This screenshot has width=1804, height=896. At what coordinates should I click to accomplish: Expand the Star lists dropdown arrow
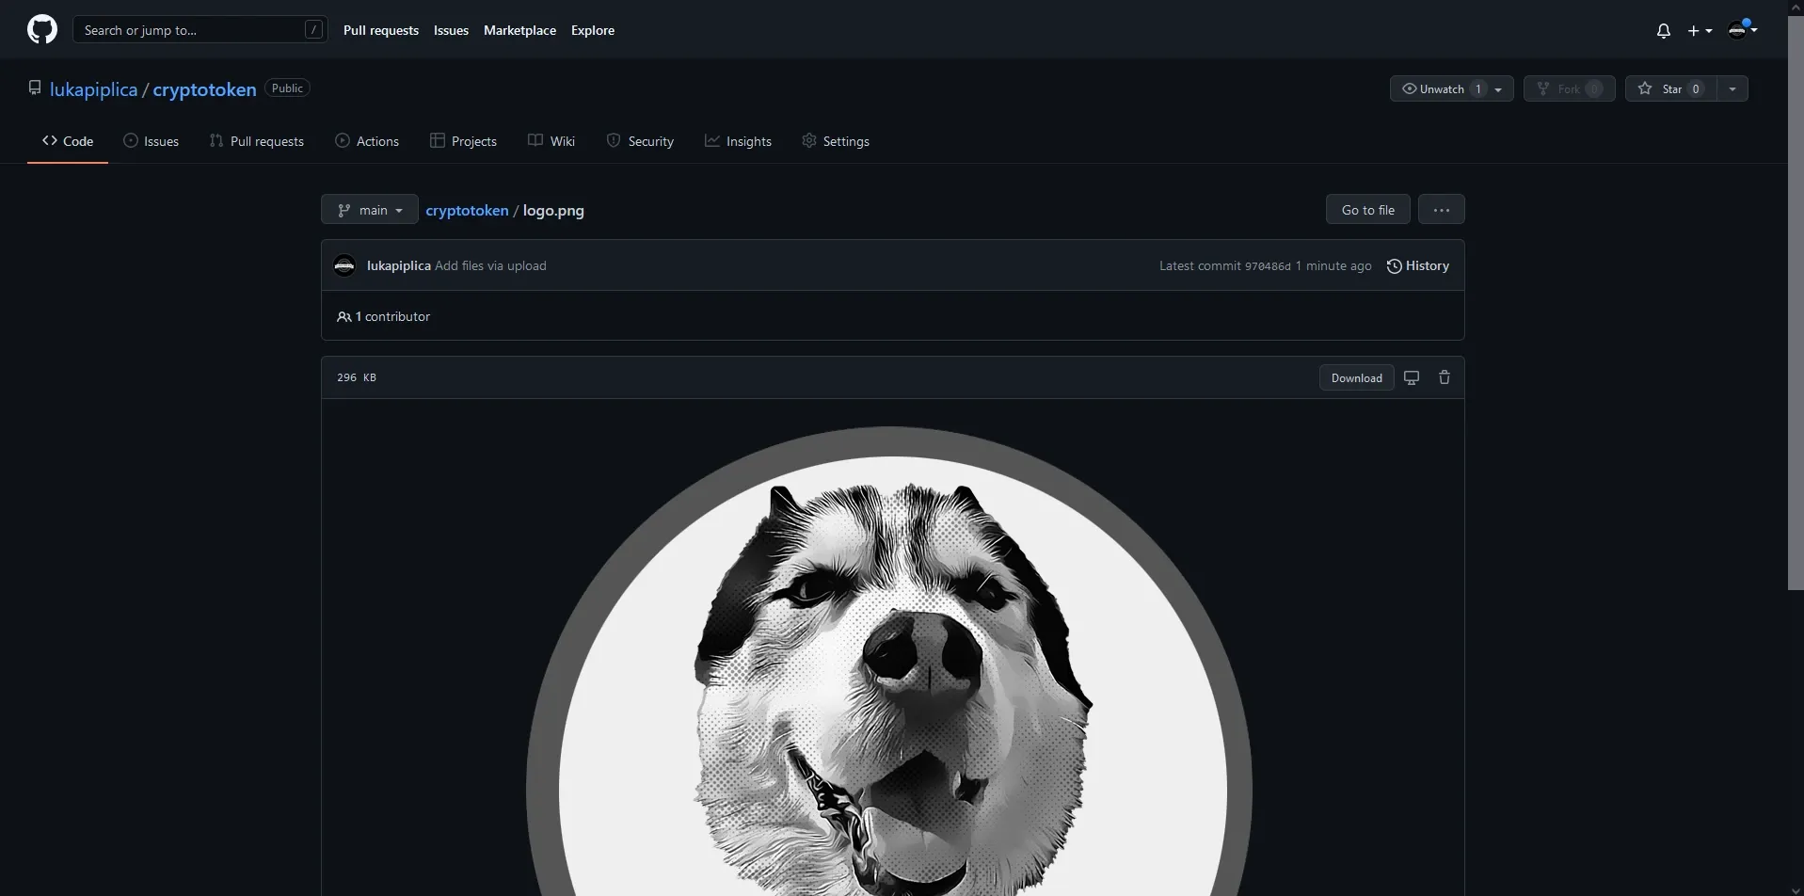(1732, 88)
